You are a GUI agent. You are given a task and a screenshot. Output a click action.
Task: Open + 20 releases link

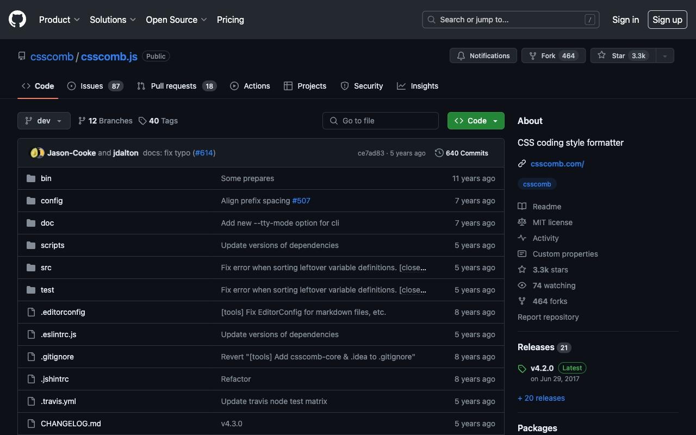pos(541,398)
